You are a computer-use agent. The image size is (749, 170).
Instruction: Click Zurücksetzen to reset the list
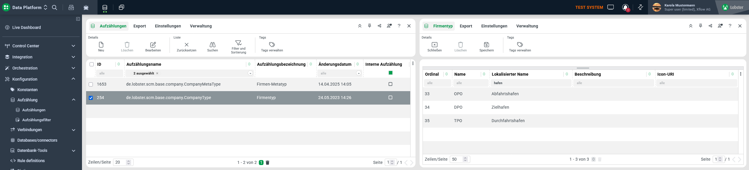tap(187, 45)
